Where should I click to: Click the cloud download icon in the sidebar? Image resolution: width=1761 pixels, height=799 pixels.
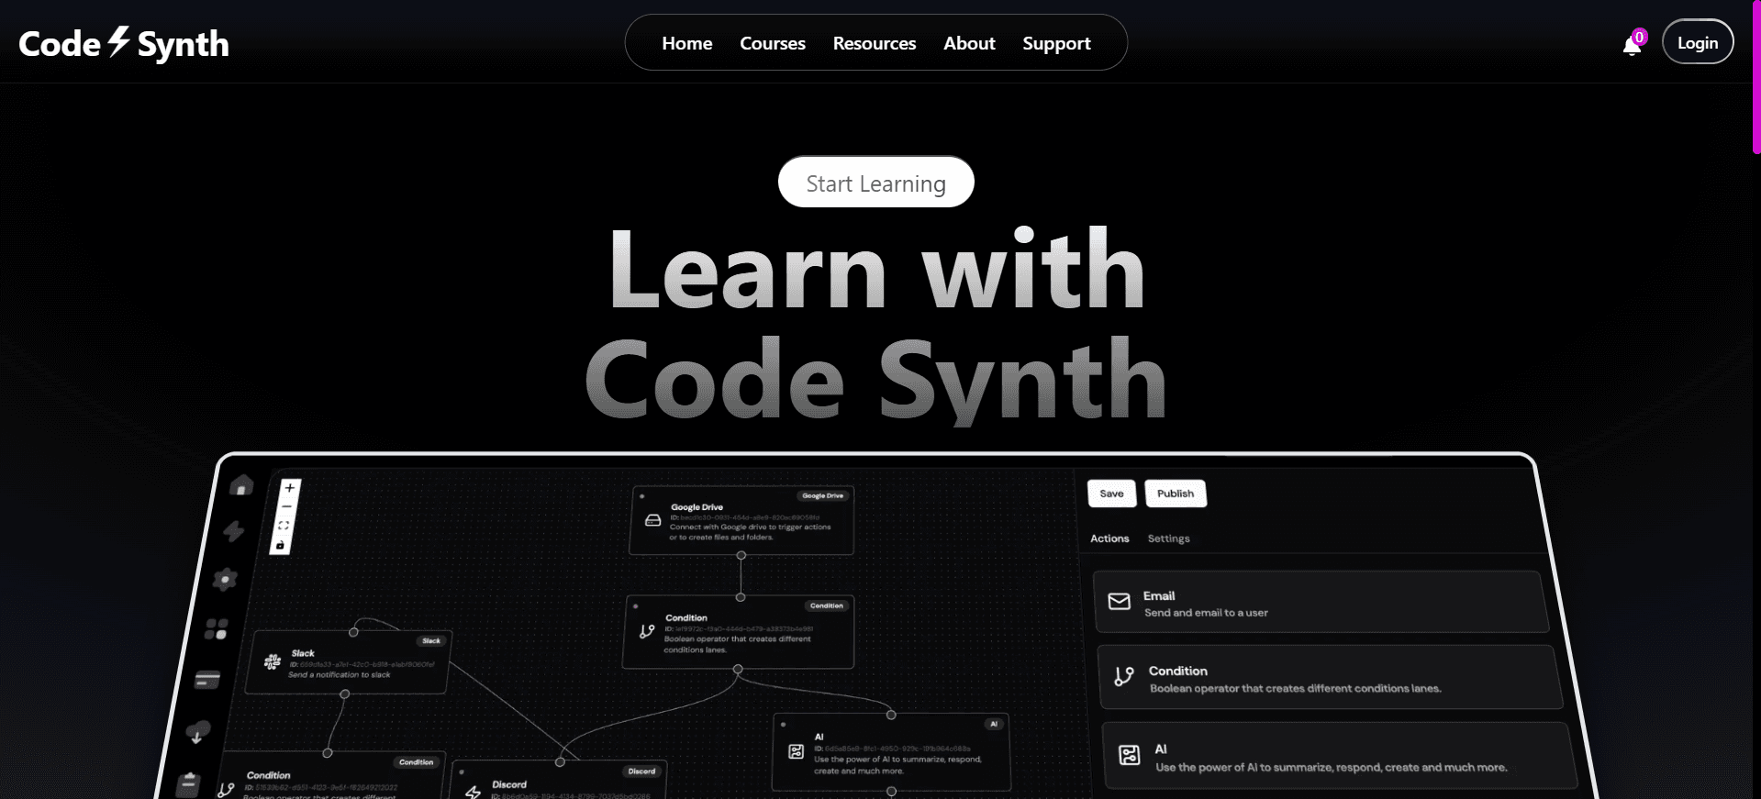(x=198, y=732)
